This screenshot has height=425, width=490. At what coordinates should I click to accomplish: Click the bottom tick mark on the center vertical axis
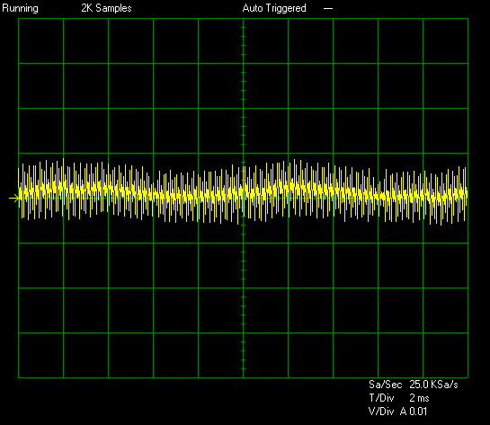(243, 368)
